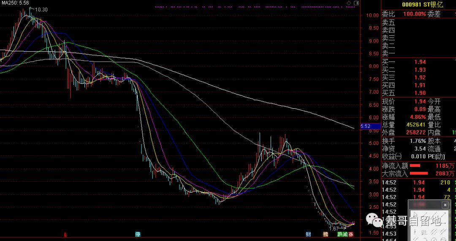This screenshot has height=241, width=456.
Task: Click the 现价 current price 1.94
Action: click(420, 102)
